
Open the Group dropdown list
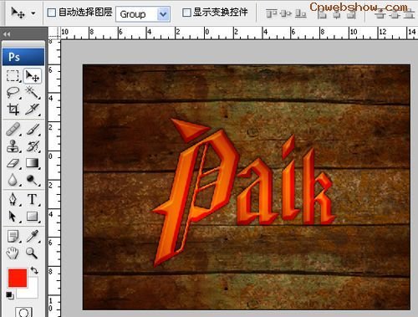click(x=163, y=14)
